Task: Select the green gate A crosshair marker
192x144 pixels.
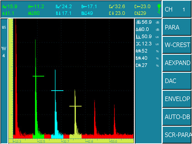Action: point(38,76)
